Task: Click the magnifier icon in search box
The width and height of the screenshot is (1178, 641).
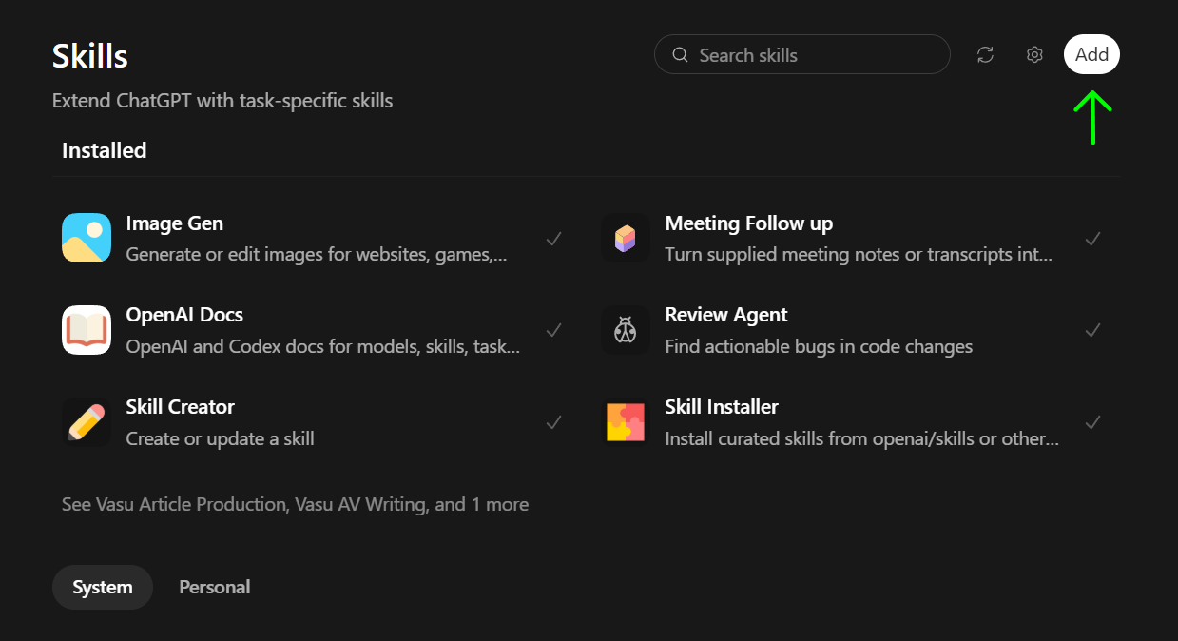Action: [x=680, y=55]
